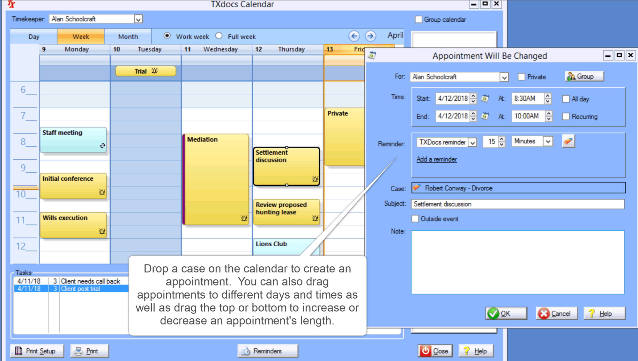
Task: Switch to the Month view tab
Action: click(x=128, y=36)
